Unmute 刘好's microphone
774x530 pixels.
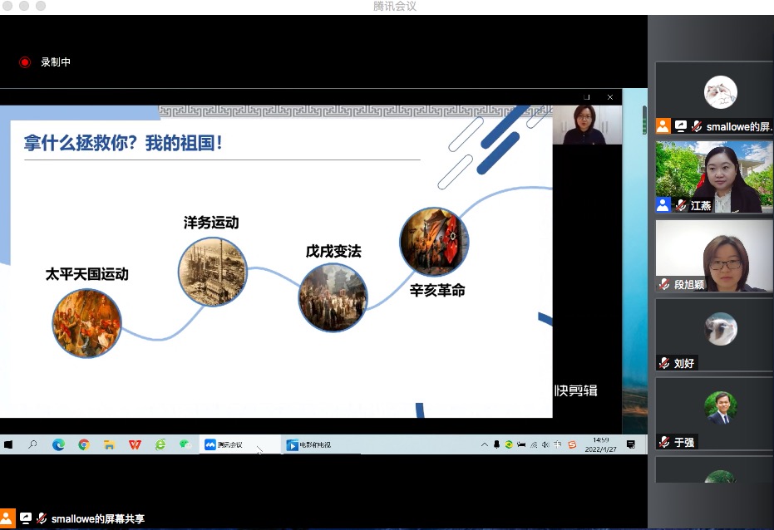tap(665, 363)
